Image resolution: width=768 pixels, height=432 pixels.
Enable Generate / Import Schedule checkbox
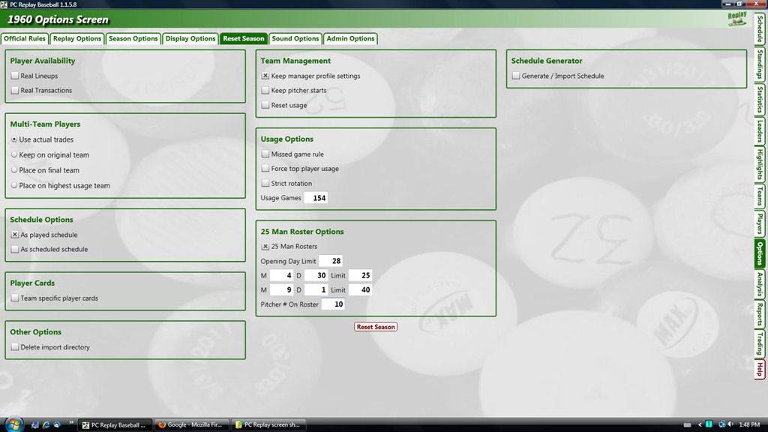pyautogui.click(x=516, y=76)
